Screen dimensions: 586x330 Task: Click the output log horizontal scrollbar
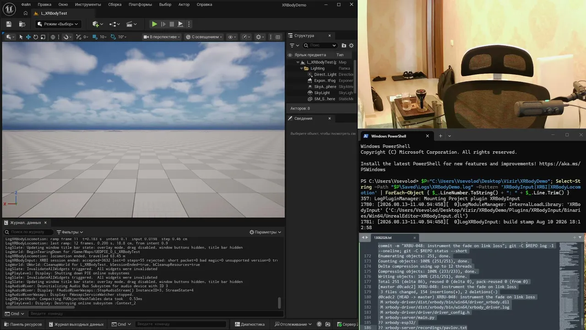tap(40, 307)
